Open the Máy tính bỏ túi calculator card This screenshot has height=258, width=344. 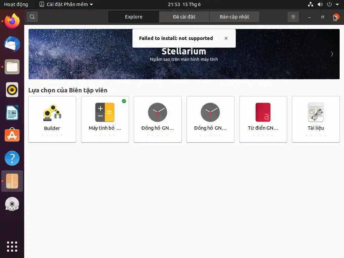[105, 119]
